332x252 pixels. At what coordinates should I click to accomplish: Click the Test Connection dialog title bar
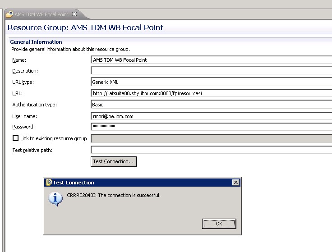142,183
